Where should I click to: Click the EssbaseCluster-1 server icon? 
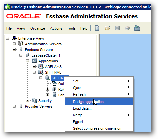27,55
